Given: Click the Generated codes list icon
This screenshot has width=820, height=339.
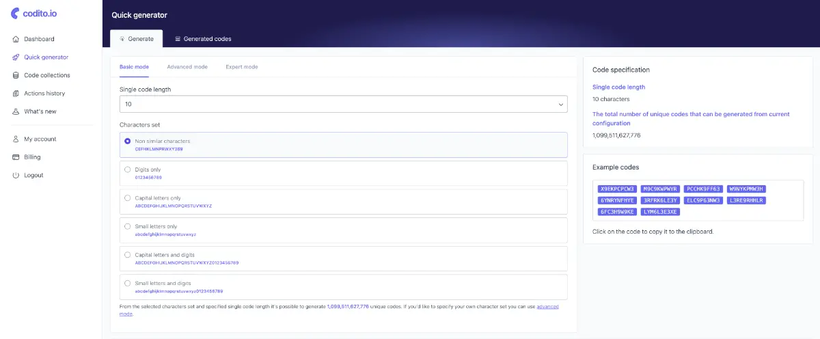Looking at the screenshot, I should coord(178,39).
